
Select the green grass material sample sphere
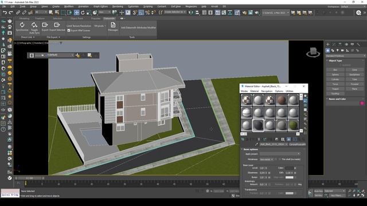point(293,125)
